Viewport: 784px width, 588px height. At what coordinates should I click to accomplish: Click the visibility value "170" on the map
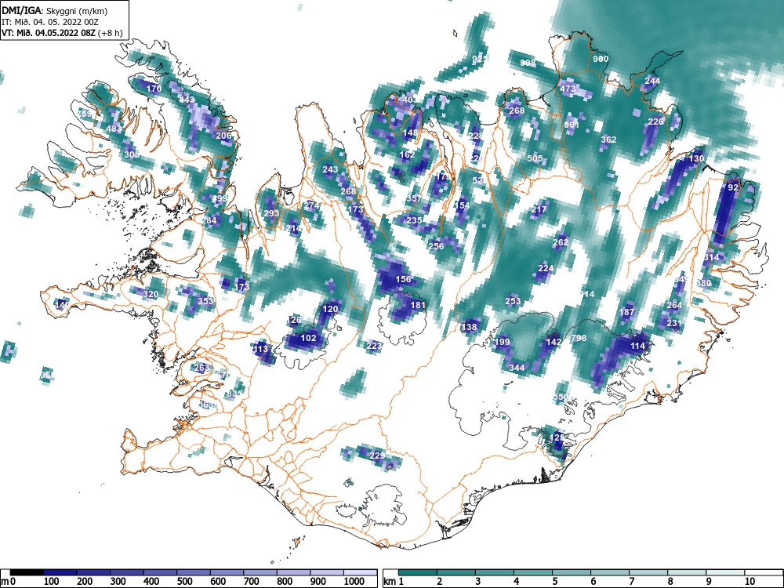[x=154, y=89]
